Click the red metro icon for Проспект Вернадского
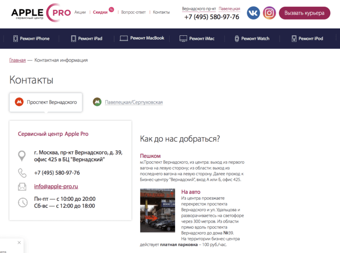The image size is (340, 253). [x=19, y=102]
